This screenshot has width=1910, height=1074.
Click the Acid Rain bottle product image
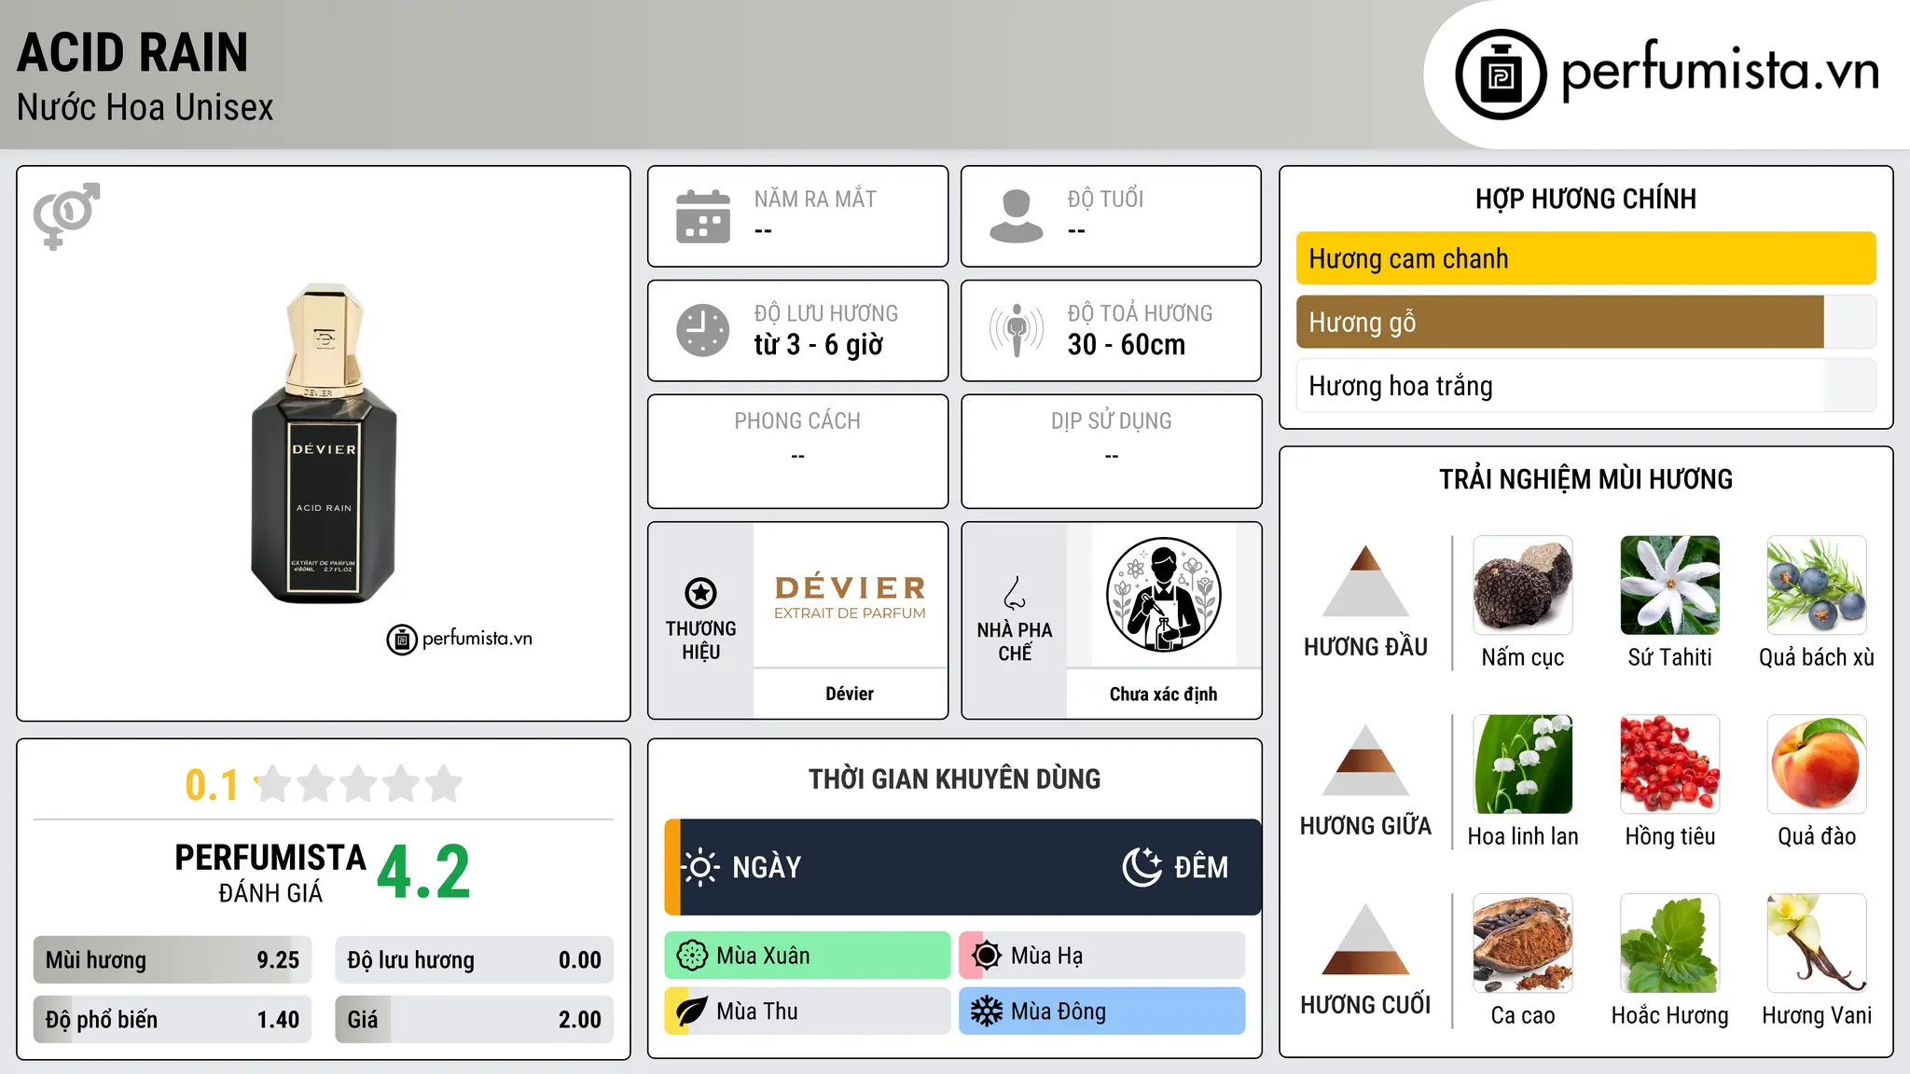coord(324,443)
